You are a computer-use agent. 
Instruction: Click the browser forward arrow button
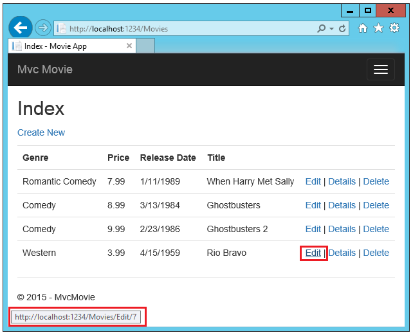(x=43, y=28)
